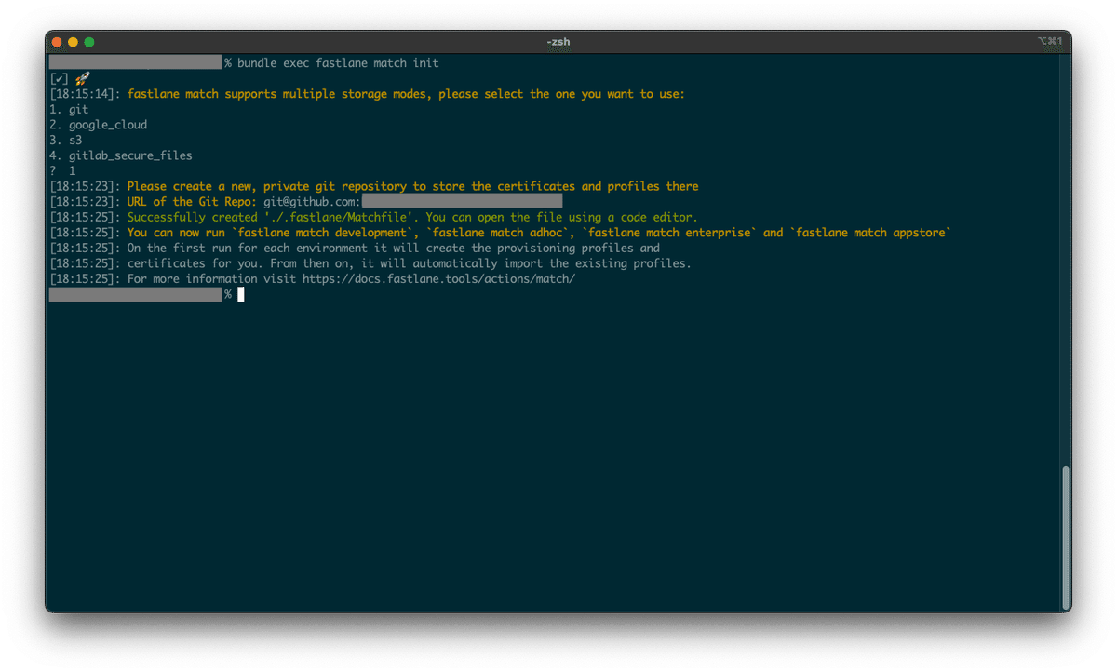This screenshot has width=1117, height=672.
Task: Click the green fullscreen window button
Action: point(89,42)
